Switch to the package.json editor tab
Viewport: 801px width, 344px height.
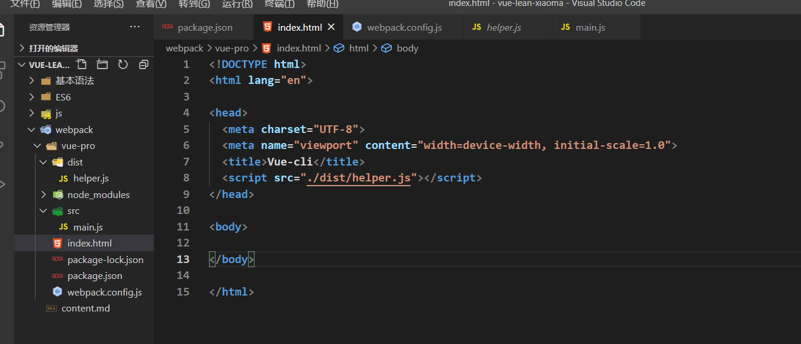(x=204, y=27)
